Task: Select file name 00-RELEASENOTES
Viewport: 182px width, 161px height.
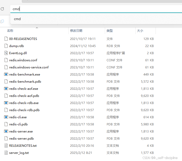Action: coord(23,39)
